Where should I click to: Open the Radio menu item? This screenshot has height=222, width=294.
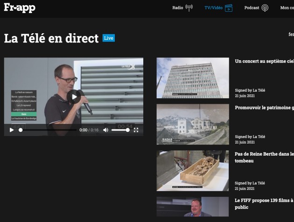[177, 7]
